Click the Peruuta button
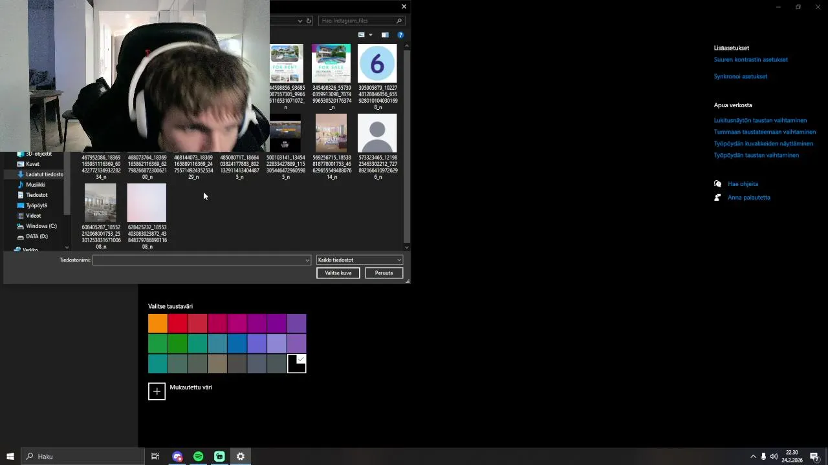This screenshot has height=465, width=828. (x=384, y=273)
